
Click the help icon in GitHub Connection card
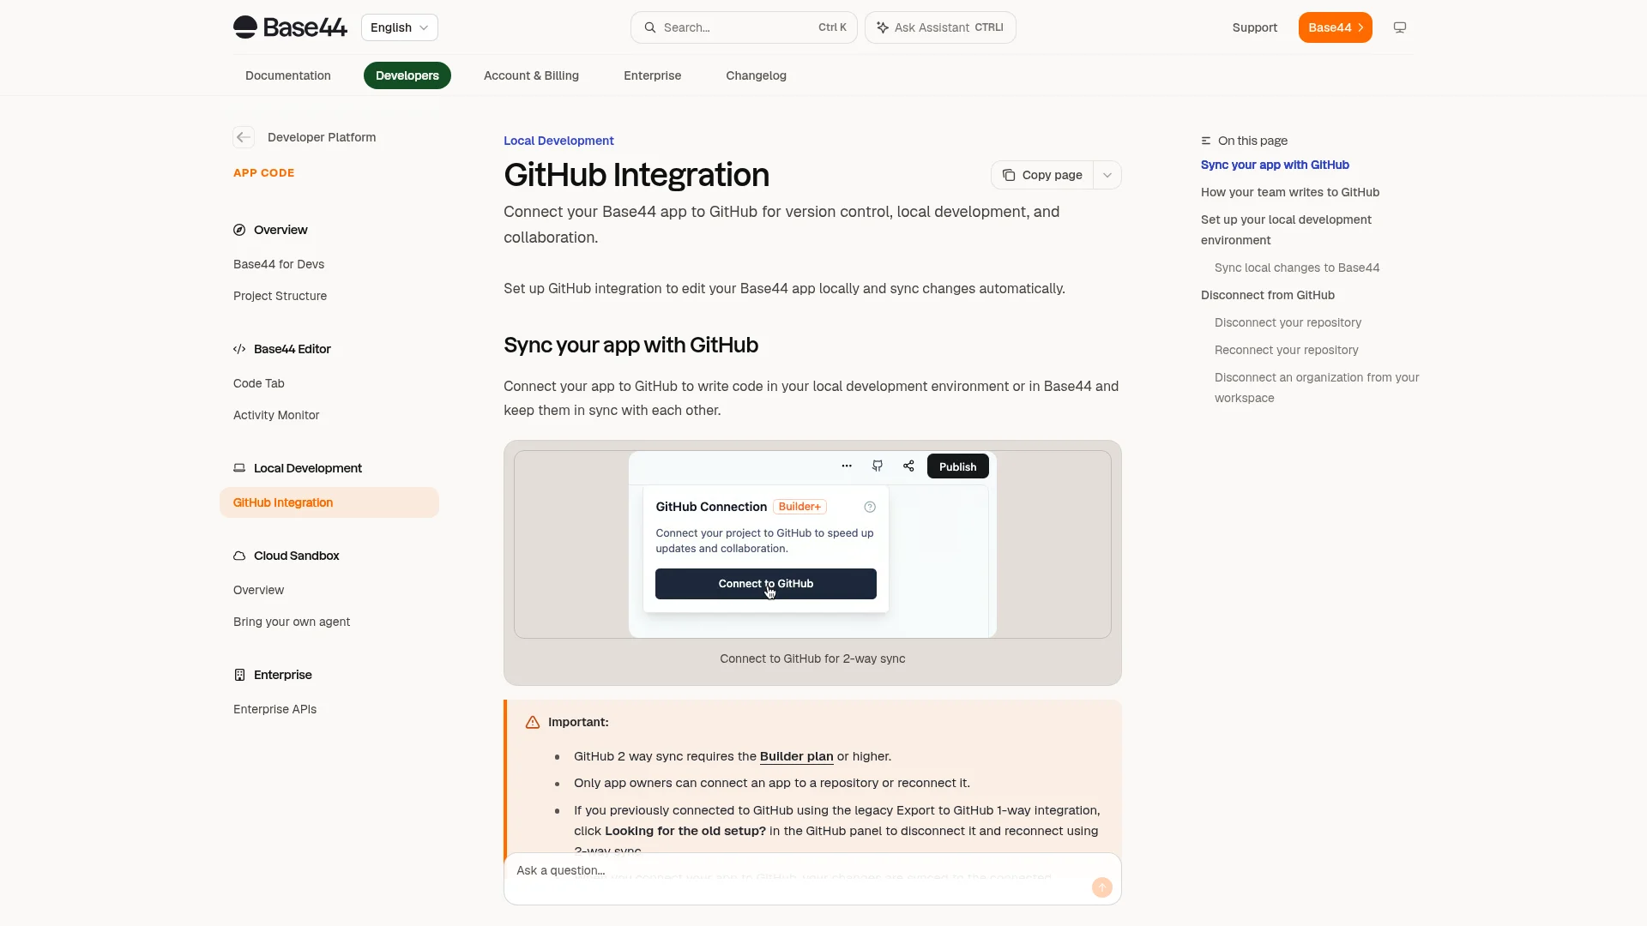click(x=870, y=507)
